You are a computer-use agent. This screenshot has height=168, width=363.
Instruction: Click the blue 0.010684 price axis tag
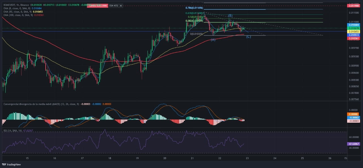click(354, 25)
